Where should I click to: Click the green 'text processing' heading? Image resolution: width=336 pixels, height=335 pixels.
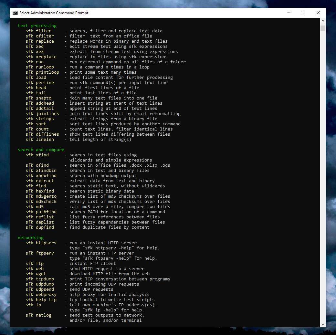(37, 26)
